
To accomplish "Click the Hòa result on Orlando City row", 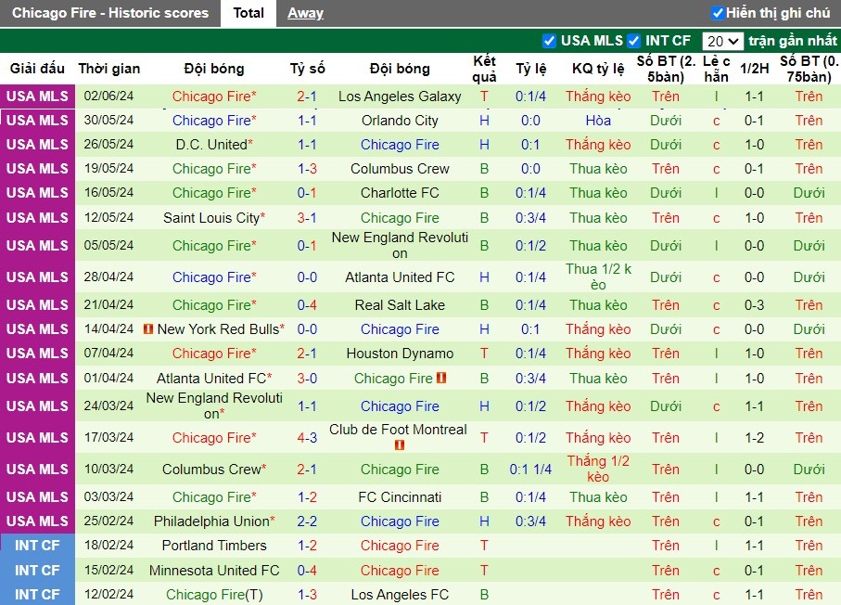I will (598, 121).
